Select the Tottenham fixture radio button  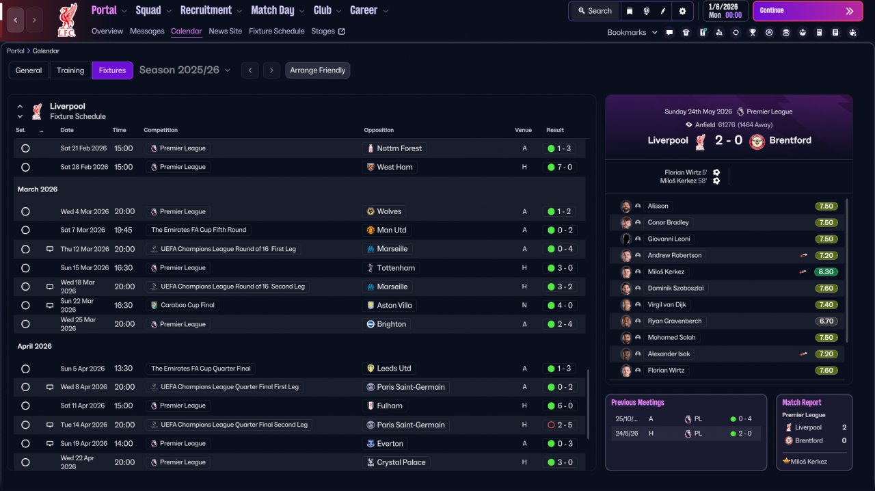pos(25,268)
